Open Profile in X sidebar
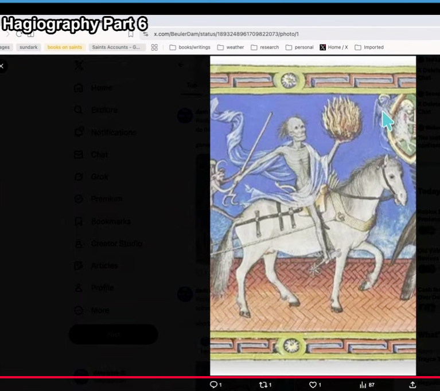Screen dimensions: 440x391 [x=94, y=288]
